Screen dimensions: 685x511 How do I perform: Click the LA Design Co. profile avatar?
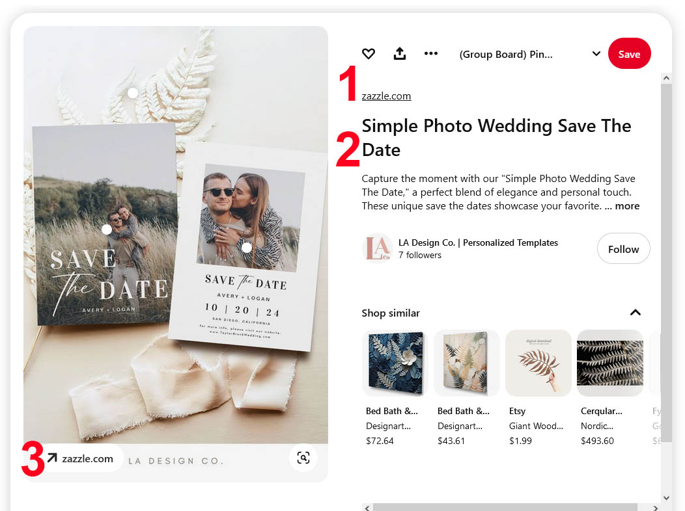click(x=377, y=248)
